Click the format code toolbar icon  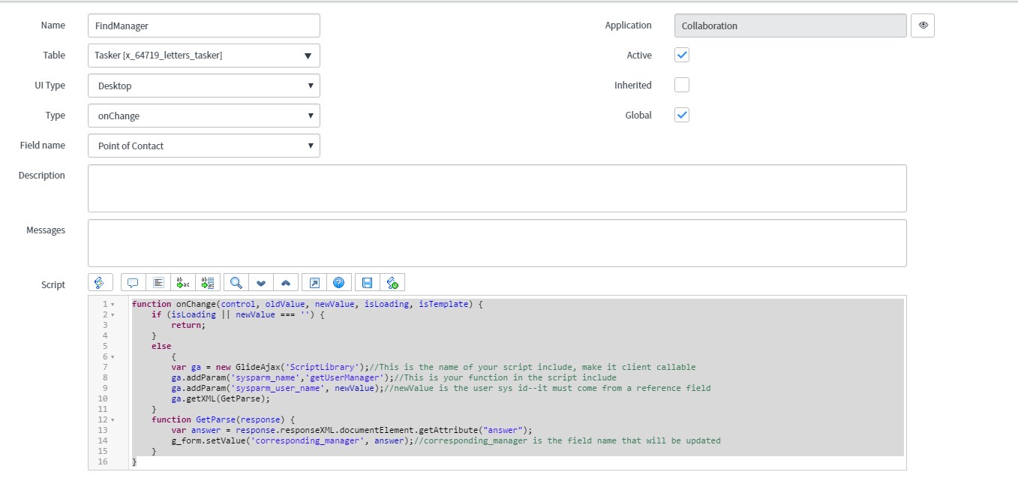pyautogui.click(x=158, y=282)
